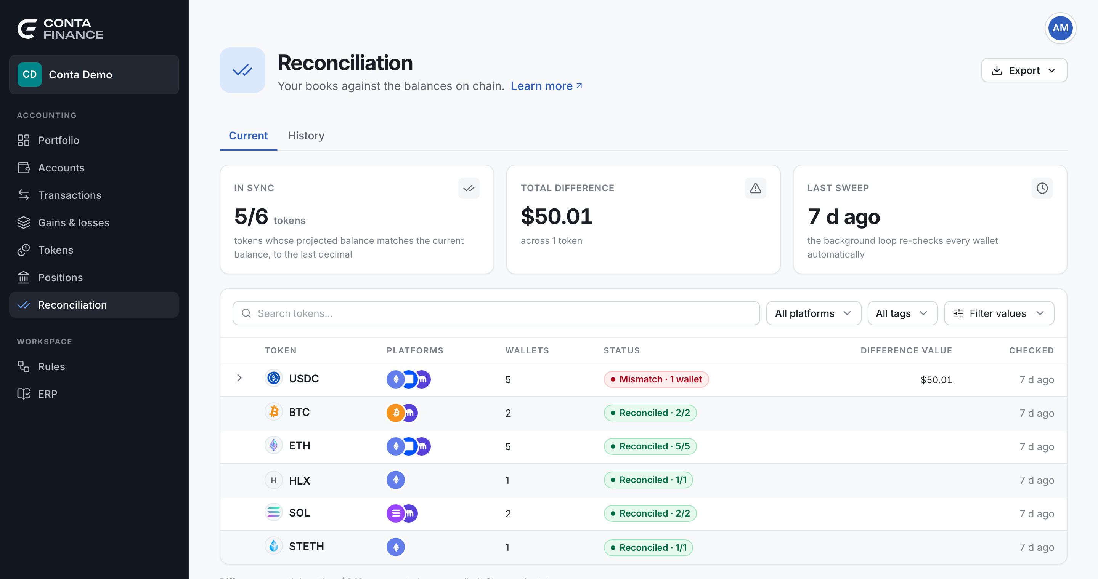Go to Tokens in the sidebar
The height and width of the screenshot is (579, 1098).
[94, 250]
